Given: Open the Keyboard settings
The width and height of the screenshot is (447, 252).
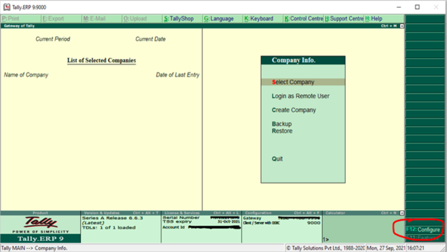Looking at the screenshot, I should coord(258,18).
